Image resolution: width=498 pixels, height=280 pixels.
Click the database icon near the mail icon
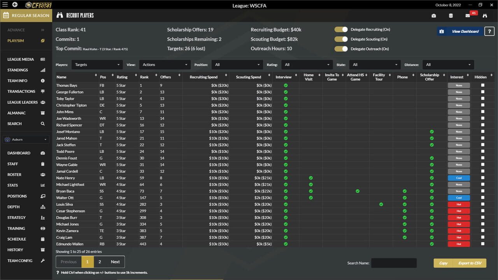pos(451,16)
